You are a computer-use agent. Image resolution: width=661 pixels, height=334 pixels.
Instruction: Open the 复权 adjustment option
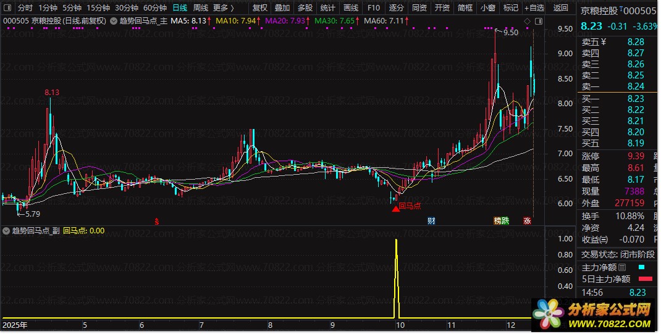click(260, 8)
